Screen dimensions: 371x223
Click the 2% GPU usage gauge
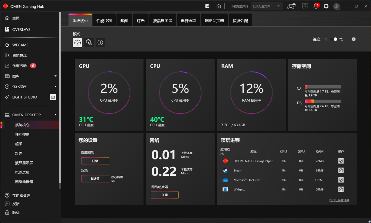(109, 93)
